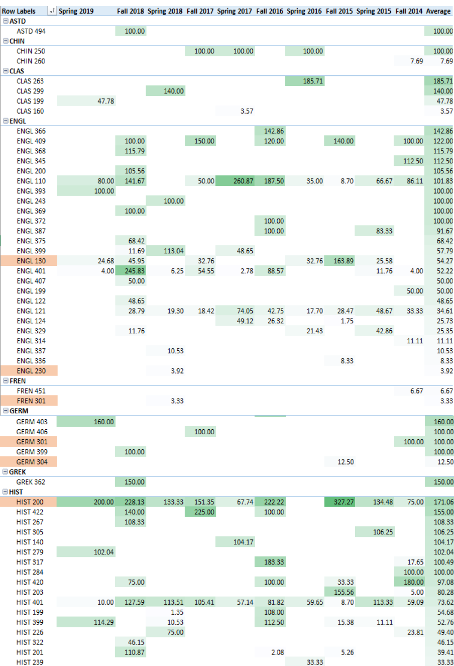The width and height of the screenshot is (454, 666).
Task: Collapse the HIST department group
Action: (x=5, y=492)
